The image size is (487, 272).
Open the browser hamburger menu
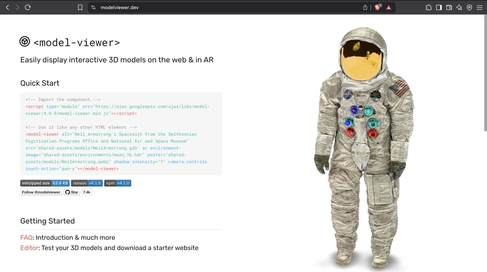click(x=480, y=7)
